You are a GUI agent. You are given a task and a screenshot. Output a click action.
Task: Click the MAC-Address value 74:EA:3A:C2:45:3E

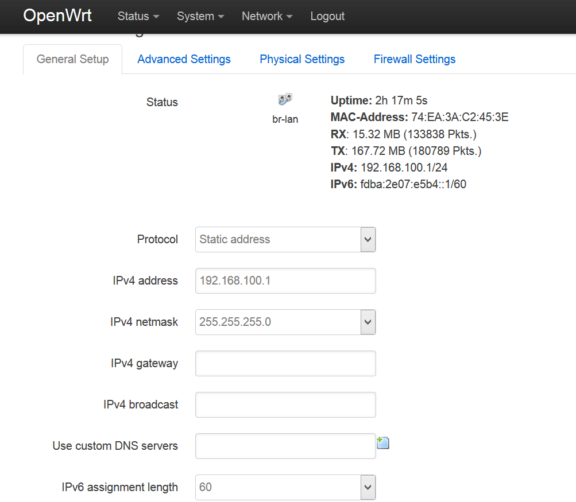click(460, 117)
